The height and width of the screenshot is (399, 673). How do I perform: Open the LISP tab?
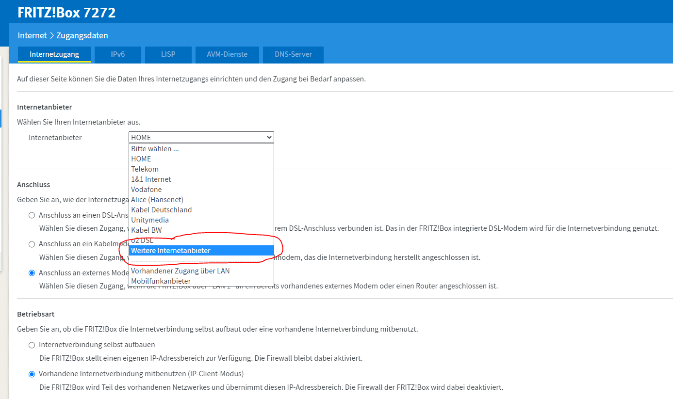pos(168,54)
